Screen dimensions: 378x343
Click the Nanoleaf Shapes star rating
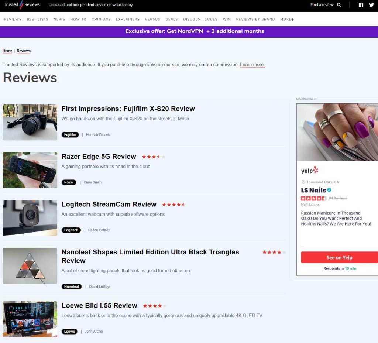(274, 252)
